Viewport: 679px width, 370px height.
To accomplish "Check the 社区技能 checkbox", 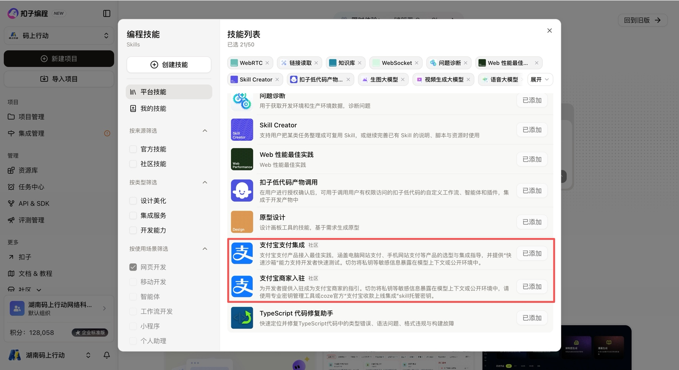I will [x=133, y=164].
